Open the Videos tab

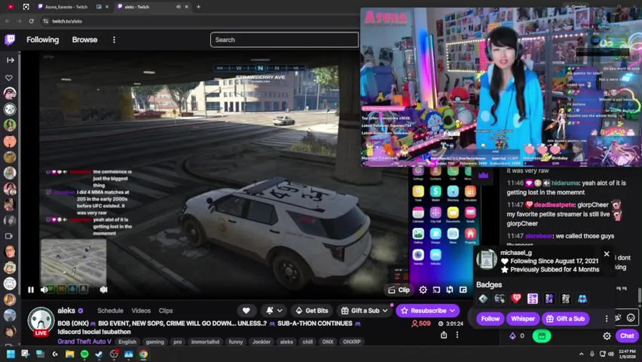(141, 311)
